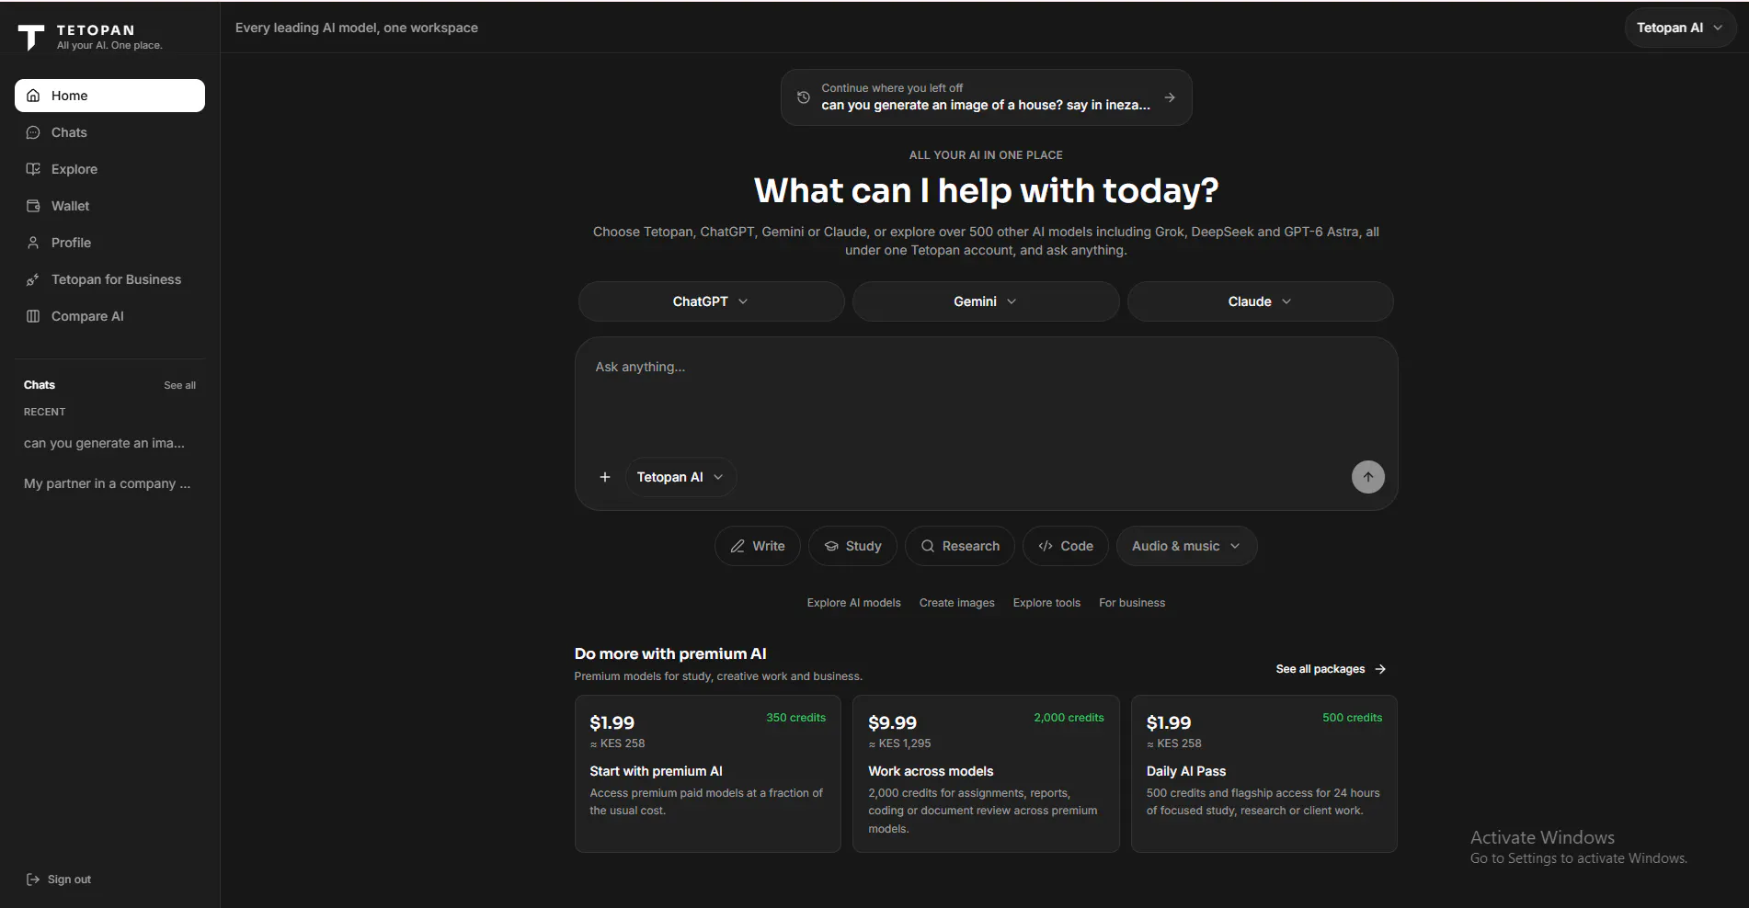Expand the Audio & music chip
Screen dimensions: 1749x908
pyautogui.click(x=1186, y=546)
